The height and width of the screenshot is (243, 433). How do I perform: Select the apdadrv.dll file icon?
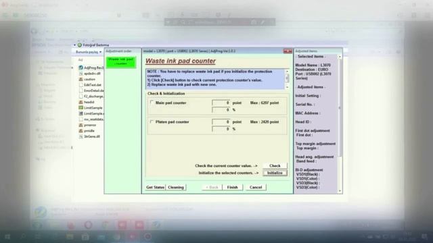coord(81,74)
